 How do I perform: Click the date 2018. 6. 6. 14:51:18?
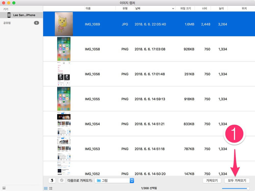[x=149, y=149]
